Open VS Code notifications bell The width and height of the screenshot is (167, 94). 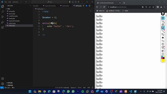92,88
